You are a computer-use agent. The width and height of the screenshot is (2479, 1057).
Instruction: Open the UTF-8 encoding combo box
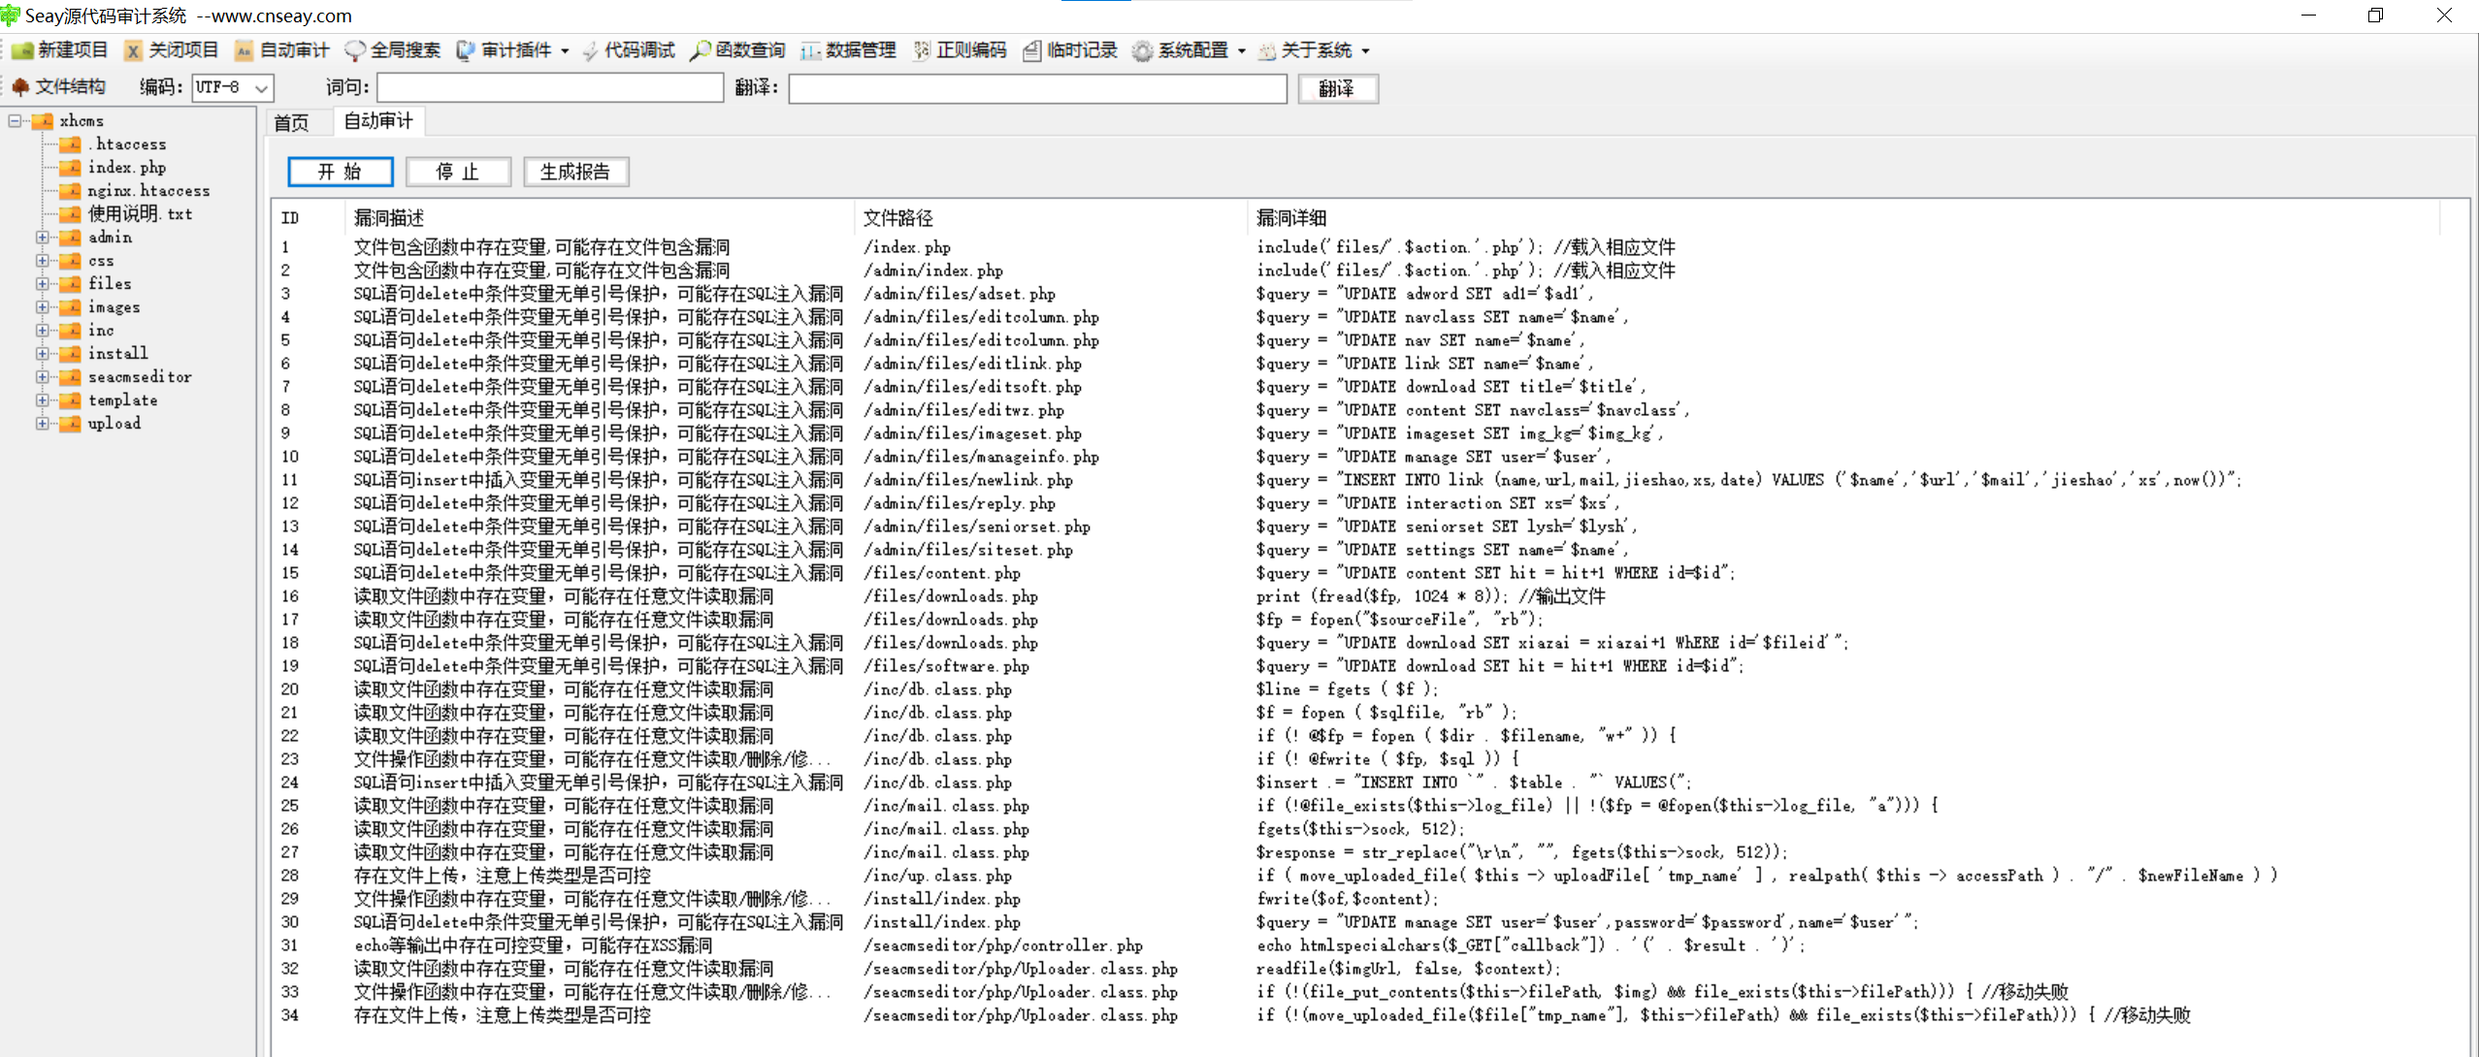[x=261, y=88]
